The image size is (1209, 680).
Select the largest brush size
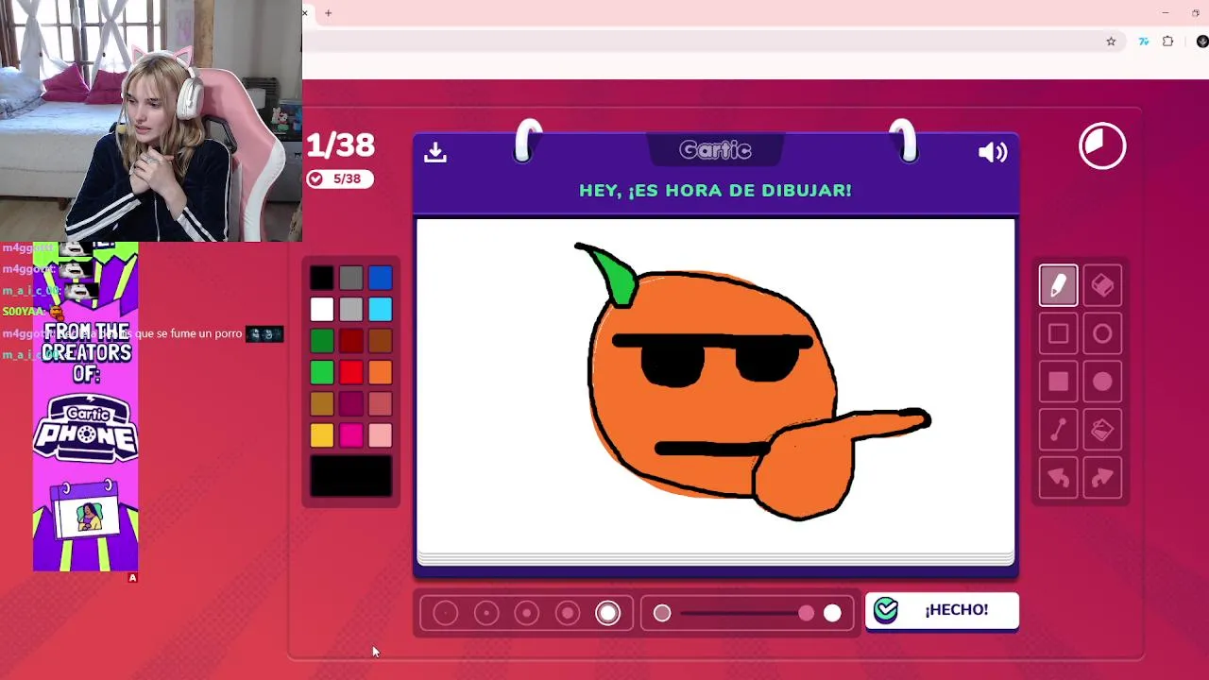(x=608, y=614)
